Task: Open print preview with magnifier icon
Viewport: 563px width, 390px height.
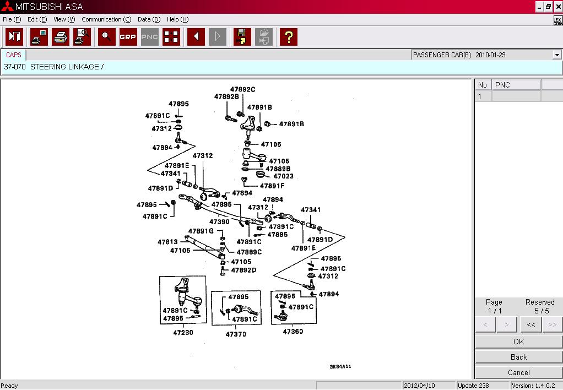Action: tap(82, 37)
